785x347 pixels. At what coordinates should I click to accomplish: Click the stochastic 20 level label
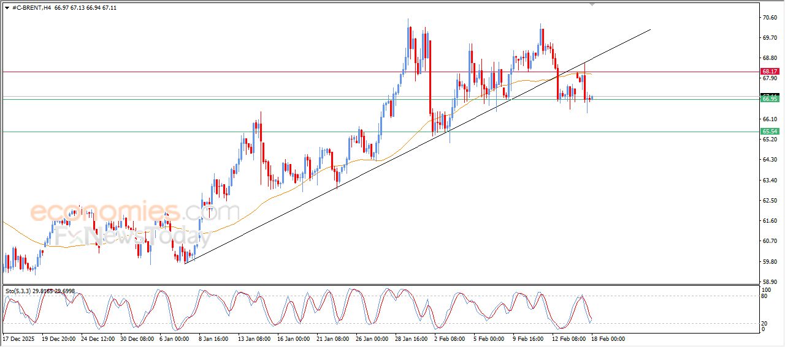(x=764, y=323)
